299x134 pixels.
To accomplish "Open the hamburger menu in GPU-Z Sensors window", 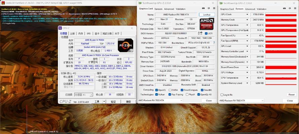I will pyautogui.click(x=295, y=8).
